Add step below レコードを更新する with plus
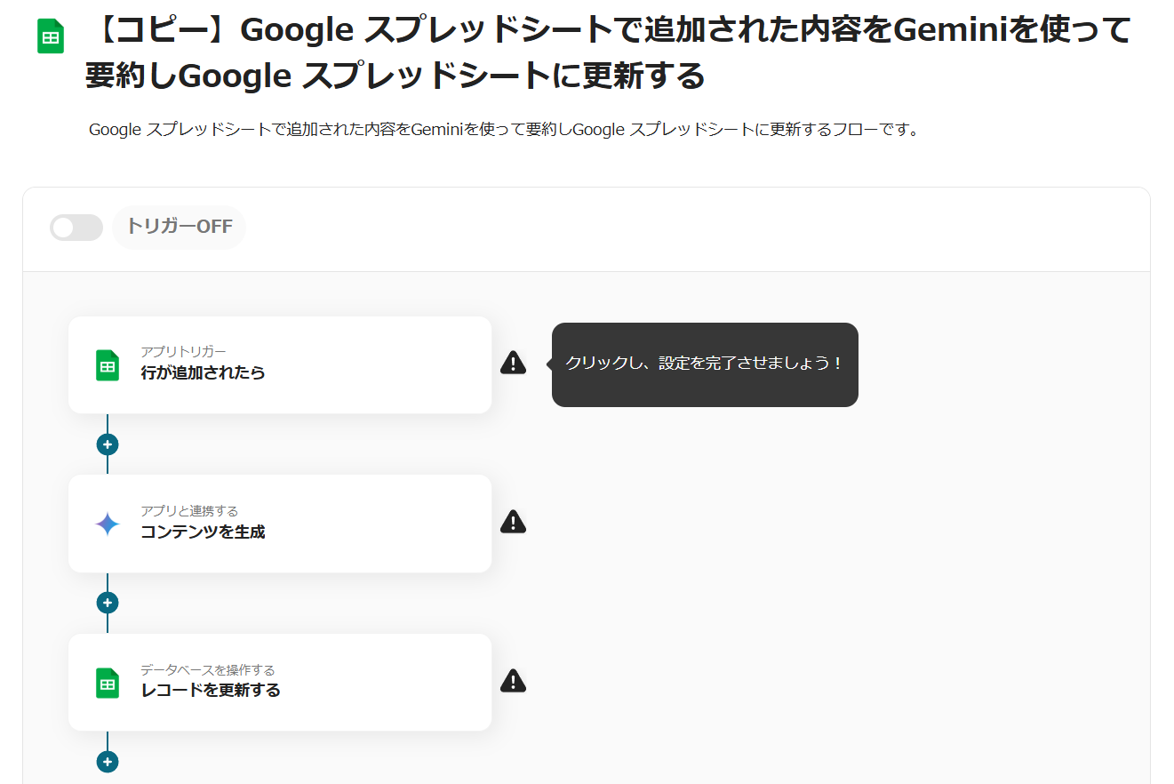The height and width of the screenshot is (784, 1174). tap(108, 762)
